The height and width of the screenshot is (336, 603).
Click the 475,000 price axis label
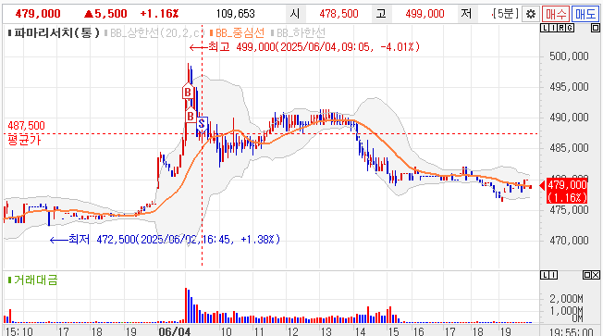[x=569, y=210]
